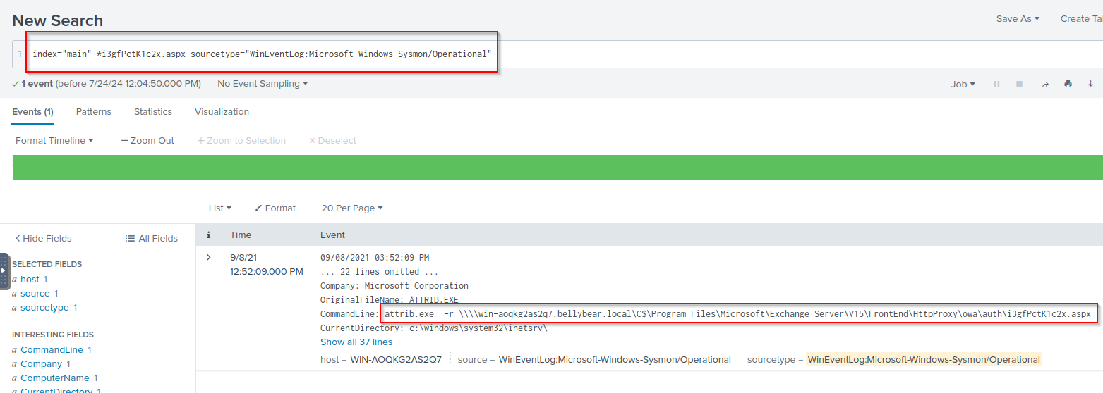Viewport: 1103px width, 393px height.
Task: Open the Save As dropdown
Action: [1017, 19]
